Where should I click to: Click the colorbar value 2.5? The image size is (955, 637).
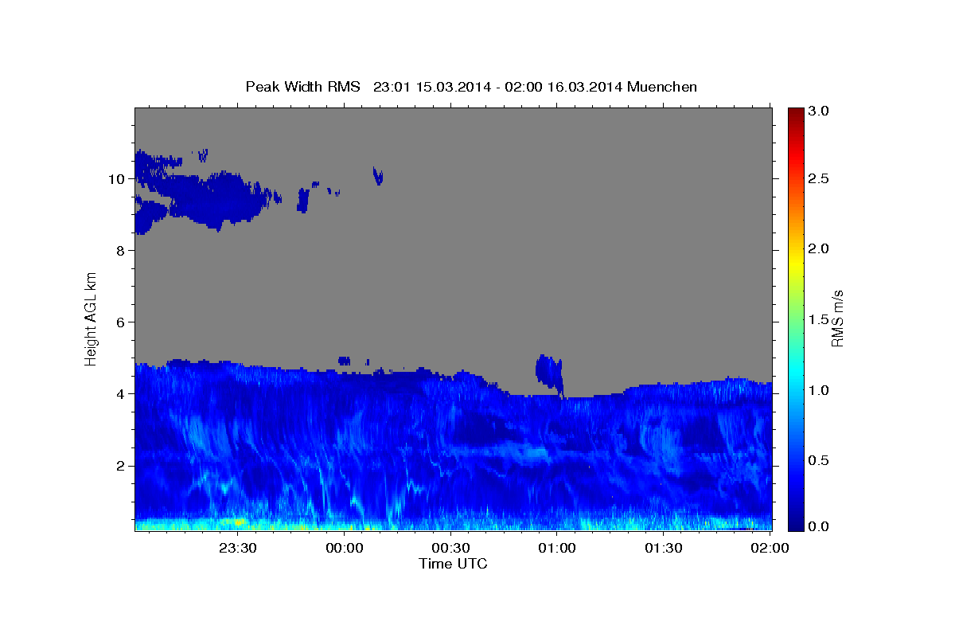coord(819,178)
